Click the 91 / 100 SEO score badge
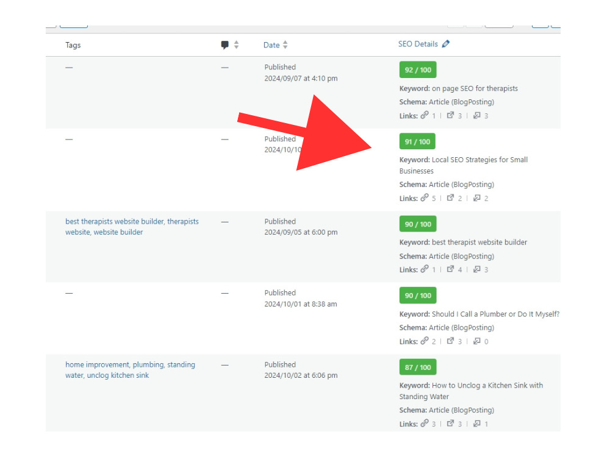 (x=417, y=141)
